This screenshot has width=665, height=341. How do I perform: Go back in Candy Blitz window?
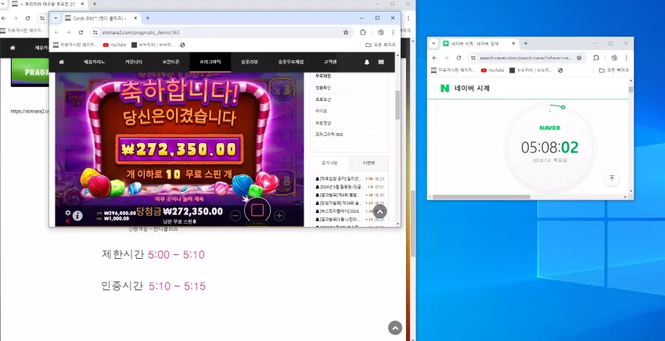[56, 32]
